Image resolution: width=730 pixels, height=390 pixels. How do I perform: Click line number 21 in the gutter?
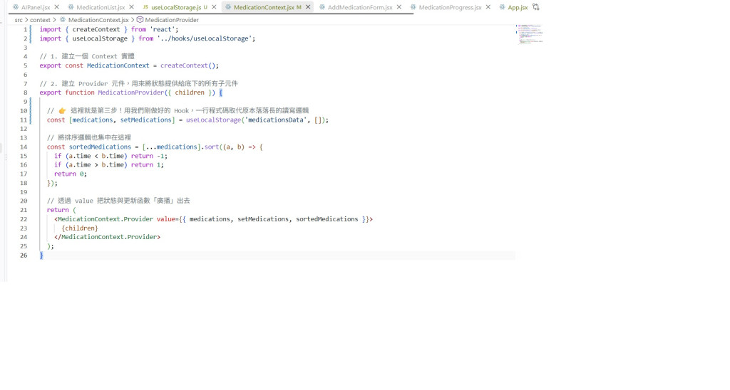[x=24, y=210]
